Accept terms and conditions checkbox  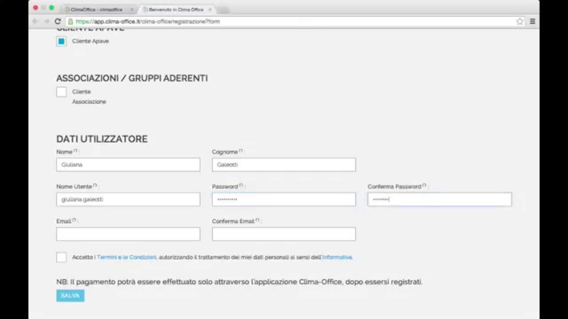61,257
